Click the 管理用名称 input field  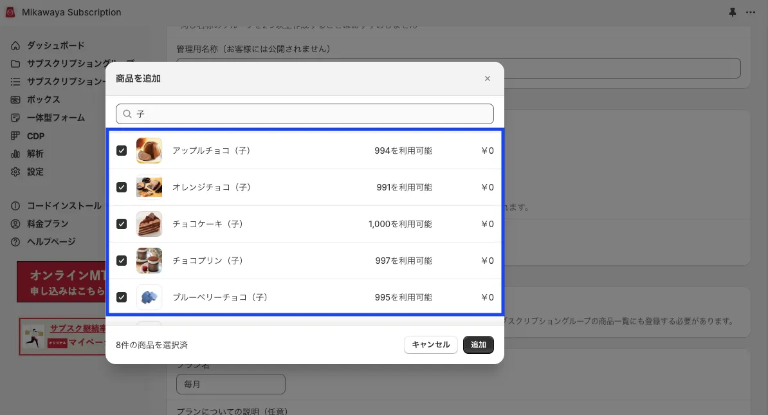pos(459,68)
